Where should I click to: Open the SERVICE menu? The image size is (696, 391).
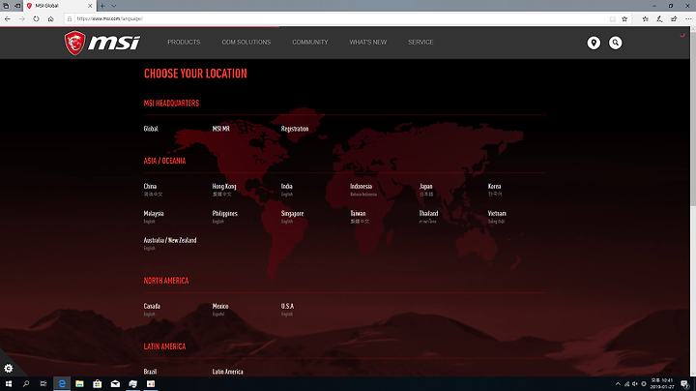[x=420, y=43]
